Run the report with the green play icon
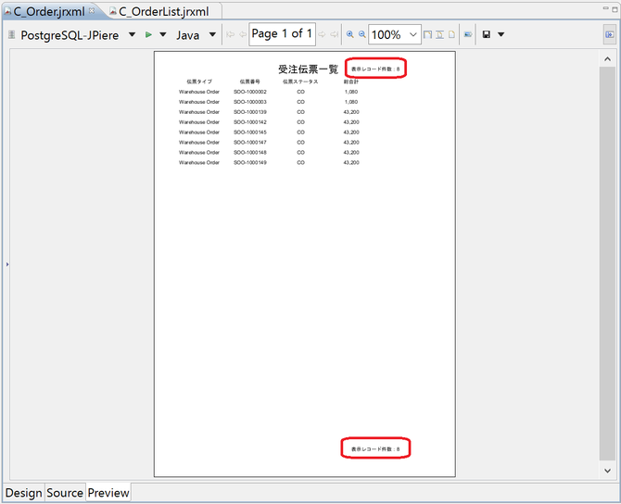The height and width of the screenshot is (504, 621). (x=148, y=35)
